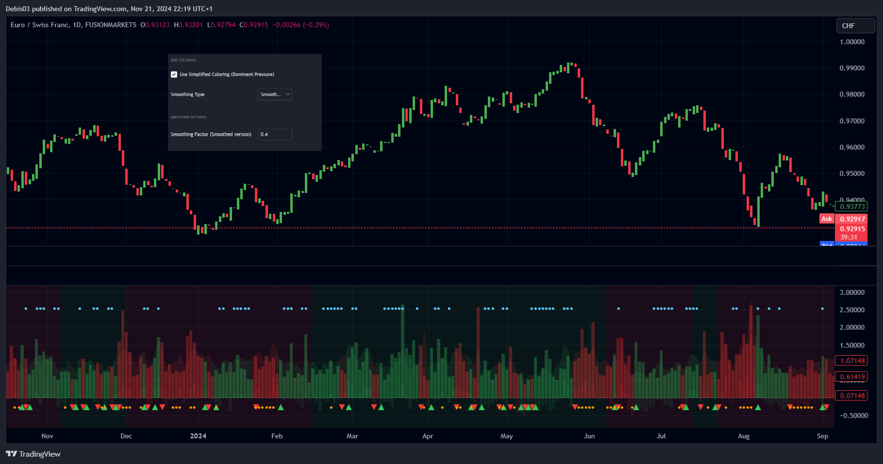
Task: Click the 2.00000 indicator axis label
Action: click(x=852, y=327)
